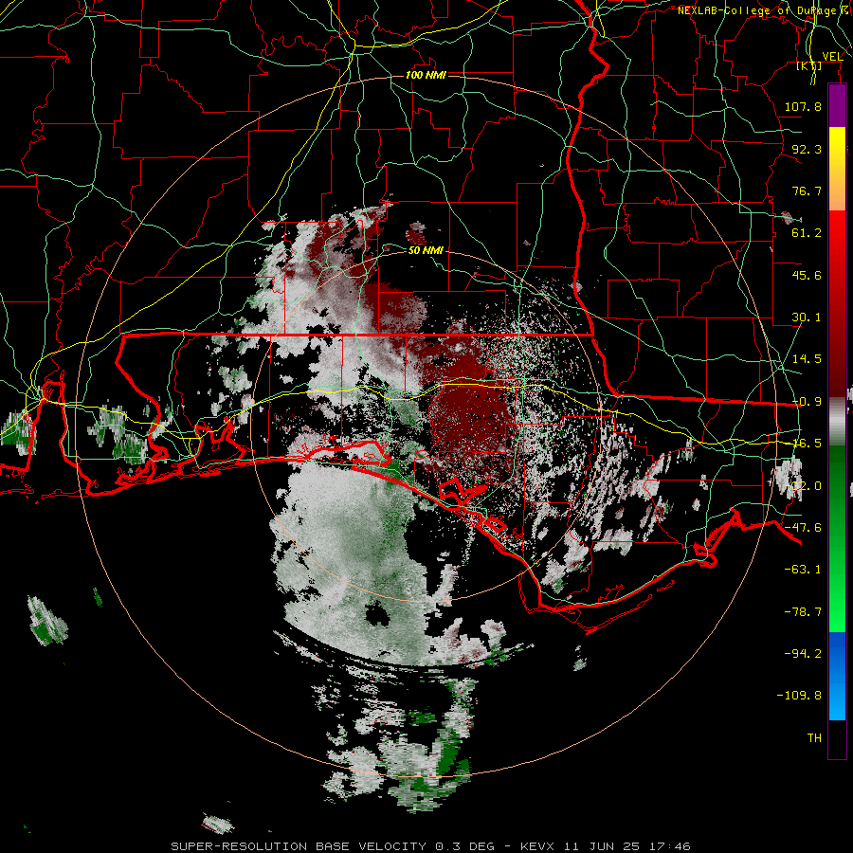853x853 pixels.
Task: Click the TH label on the legend
Action: click(814, 738)
